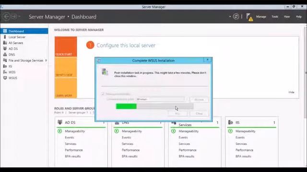The width and height of the screenshot is (307, 172).
Task: Click the green installation progress bar
Action: coord(126,106)
